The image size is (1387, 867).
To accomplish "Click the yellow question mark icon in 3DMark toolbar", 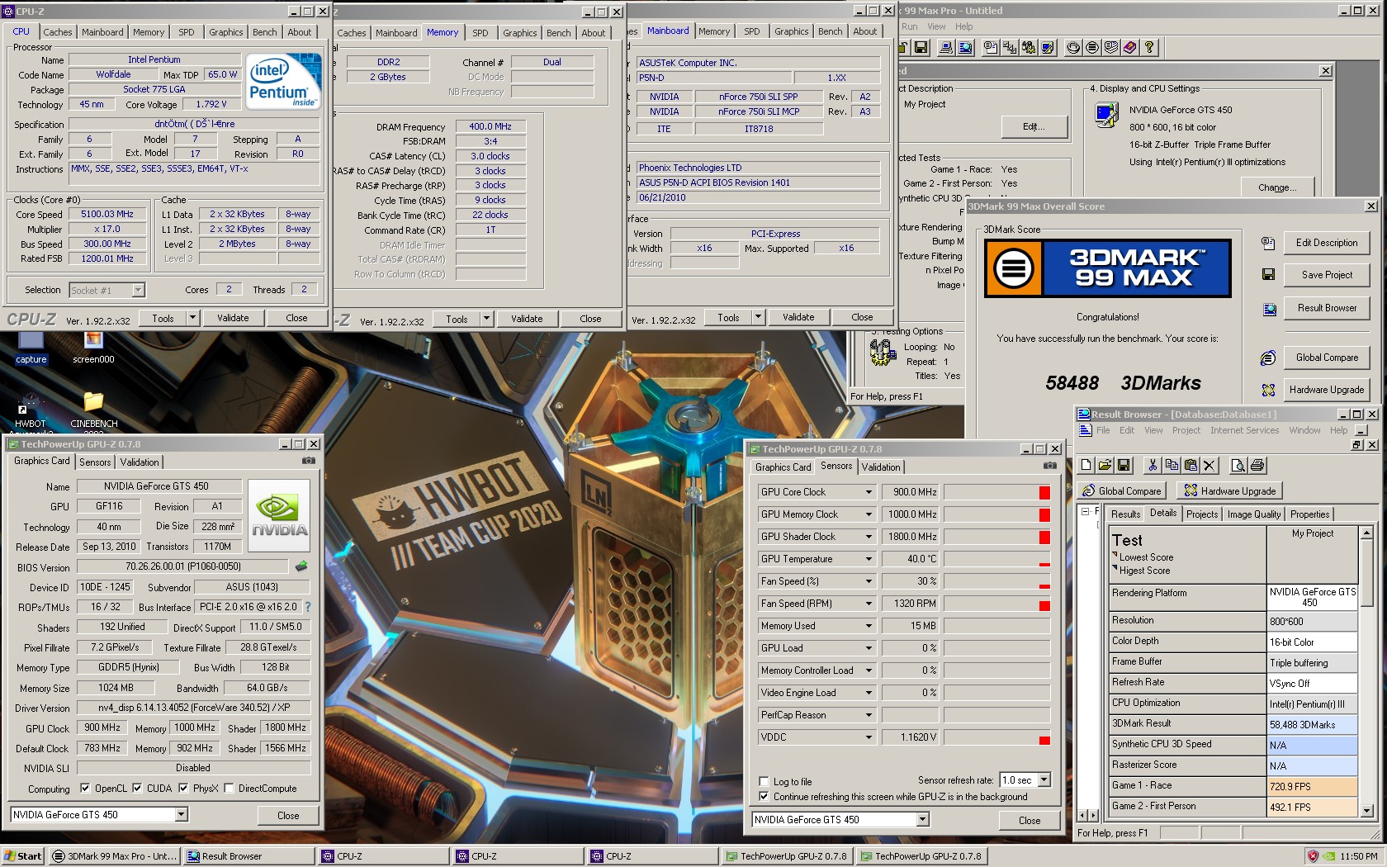I will [x=1149, y=48].
